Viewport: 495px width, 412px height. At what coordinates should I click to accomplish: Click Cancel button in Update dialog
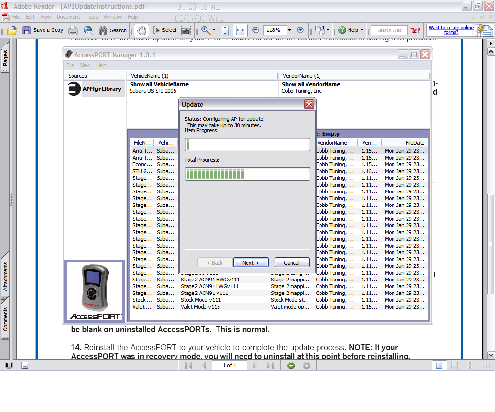pos(291,263)
